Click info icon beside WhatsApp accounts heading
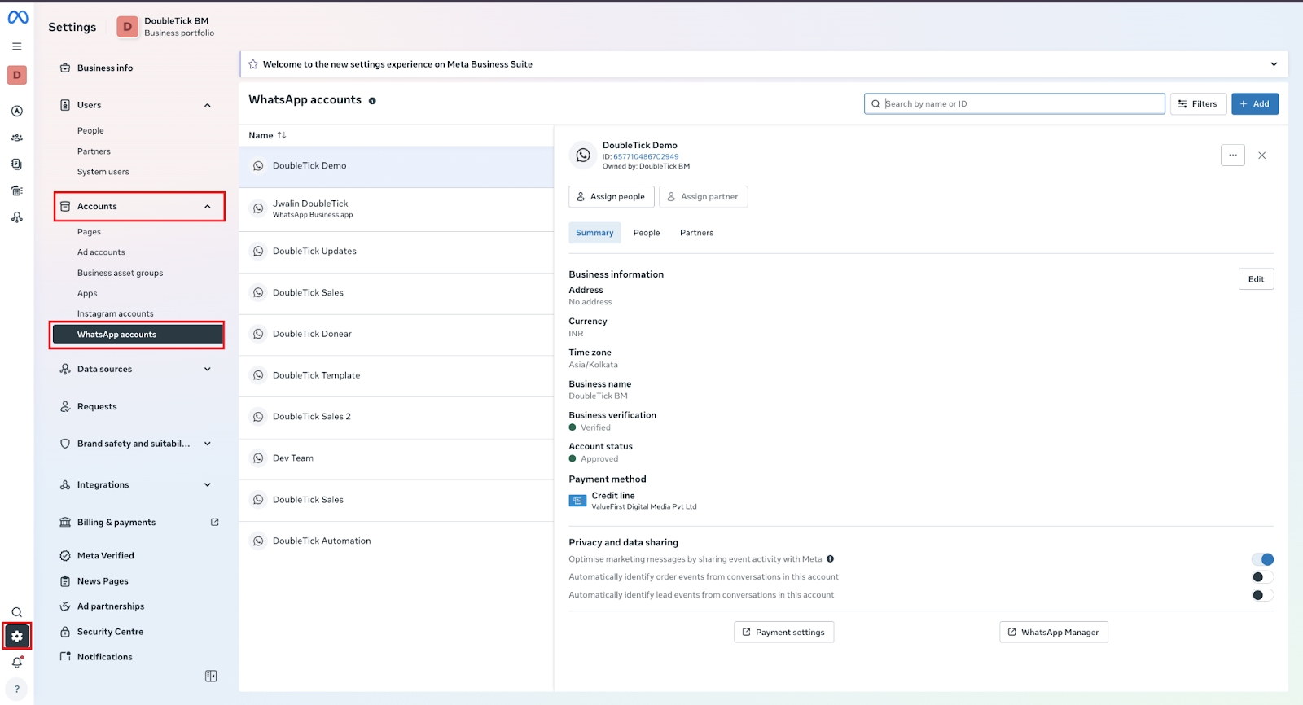This screenshot has width=1303, height=705. [372, 101]
